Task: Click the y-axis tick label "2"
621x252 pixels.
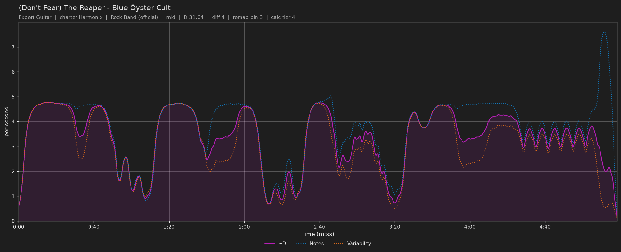Action: [x=13, y=172]
